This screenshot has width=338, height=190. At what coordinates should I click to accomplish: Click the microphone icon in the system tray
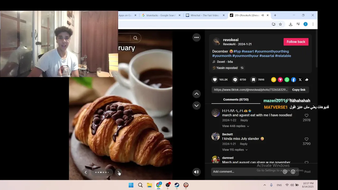coord(271,185)
